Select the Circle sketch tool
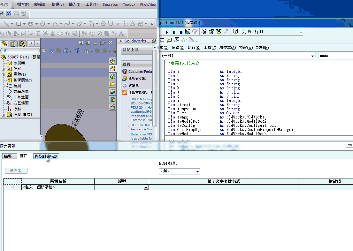 (42, 23)
